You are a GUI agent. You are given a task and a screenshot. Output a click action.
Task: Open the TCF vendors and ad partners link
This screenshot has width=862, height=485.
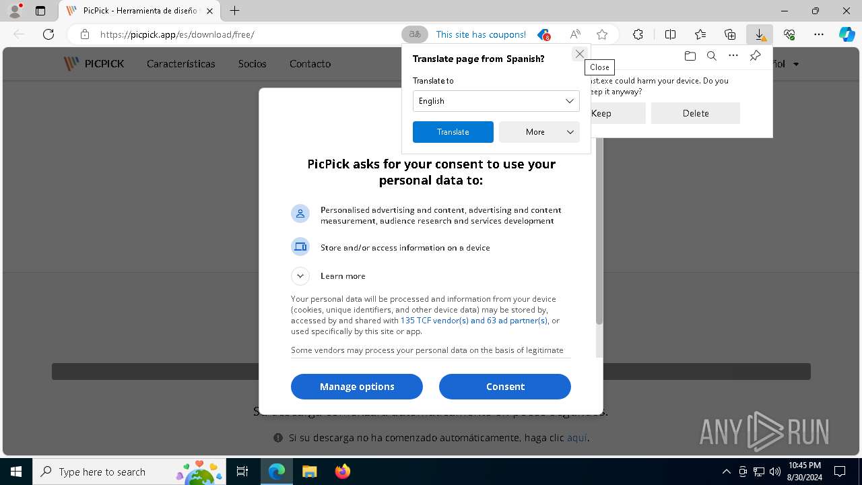pyautogui.click(x=474, y=321)
